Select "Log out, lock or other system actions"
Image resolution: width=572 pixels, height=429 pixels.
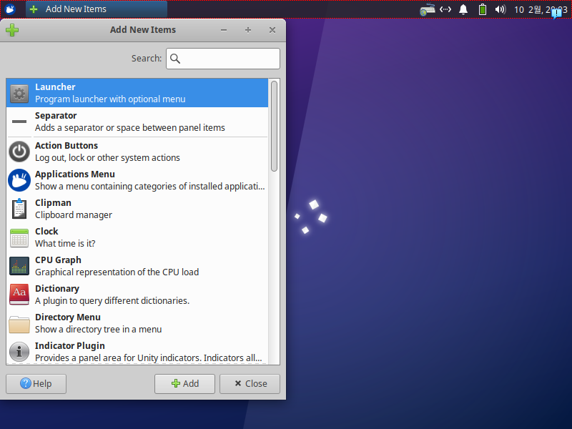tap(107, 158)
